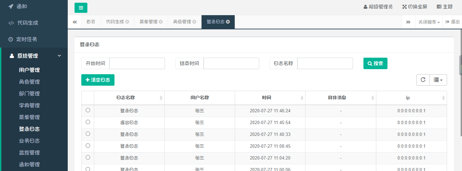Open the 主题 theme selector
Viewport: 462px width, 171px height.
[x=444, y=7]
